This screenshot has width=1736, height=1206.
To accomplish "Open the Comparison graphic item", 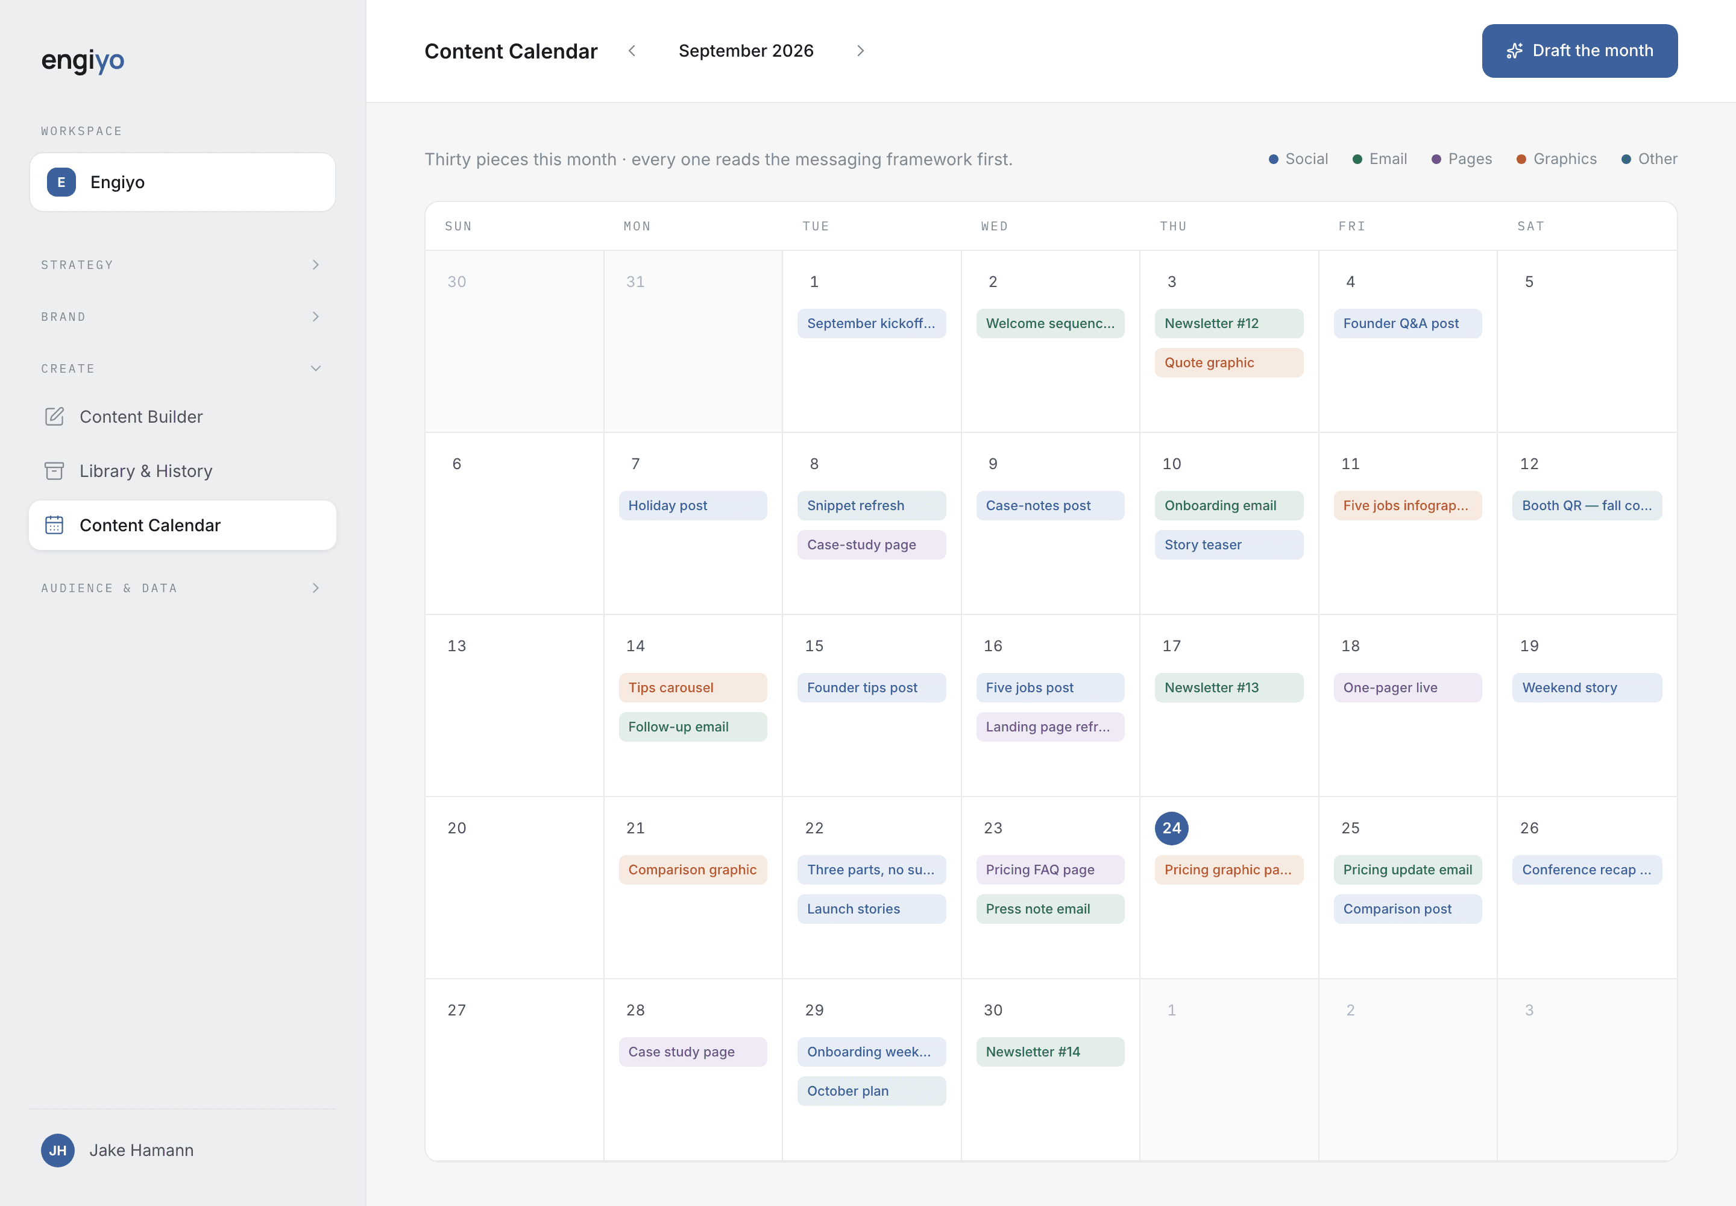I will coord(693,870).
